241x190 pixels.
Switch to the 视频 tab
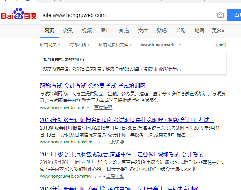(x=87, y=31)
